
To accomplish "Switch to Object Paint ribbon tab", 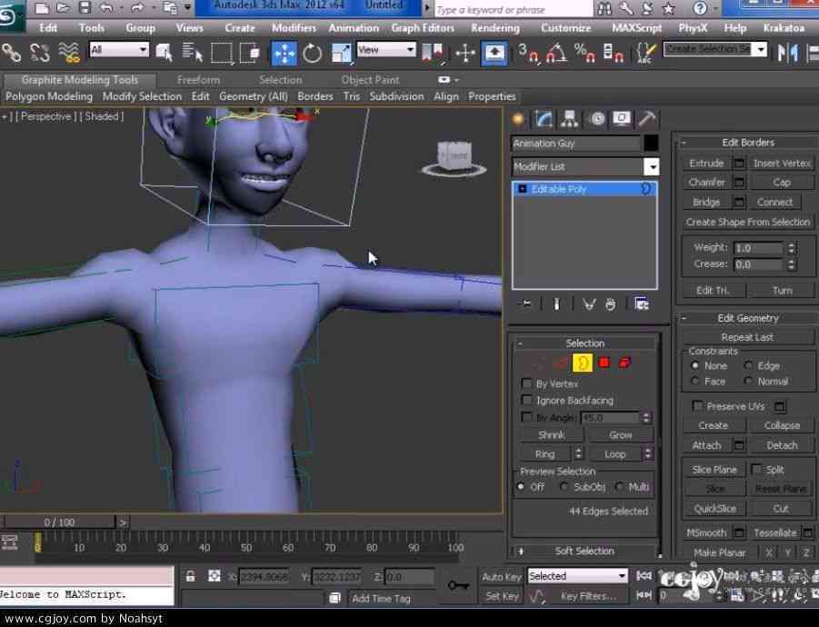I will click(x=370, y=80).
